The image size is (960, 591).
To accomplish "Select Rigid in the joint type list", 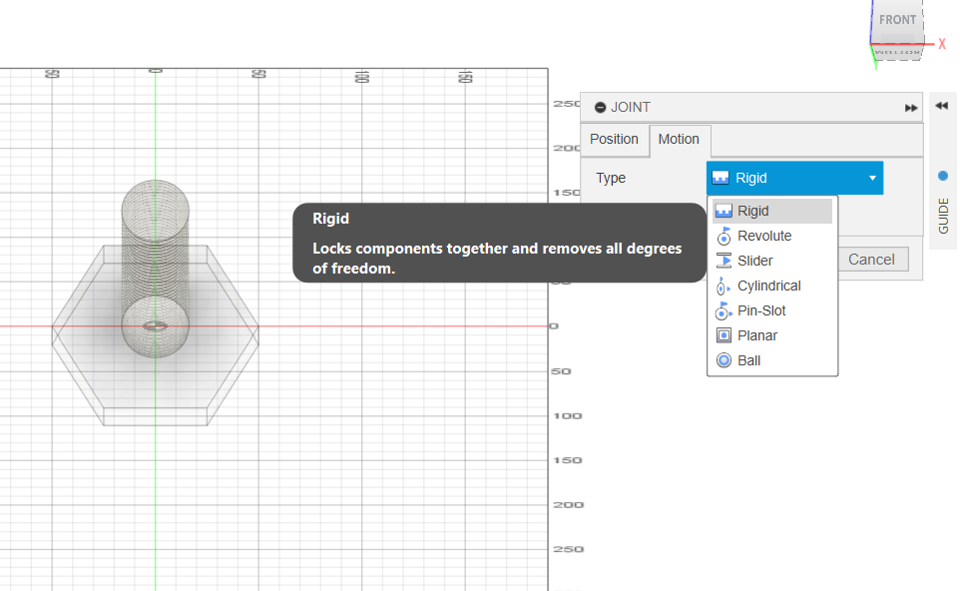I will (772, 212).
